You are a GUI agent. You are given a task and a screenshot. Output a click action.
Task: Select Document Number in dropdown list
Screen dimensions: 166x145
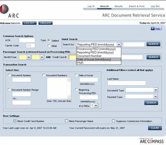pyautogui.click(x=99, y=56)
